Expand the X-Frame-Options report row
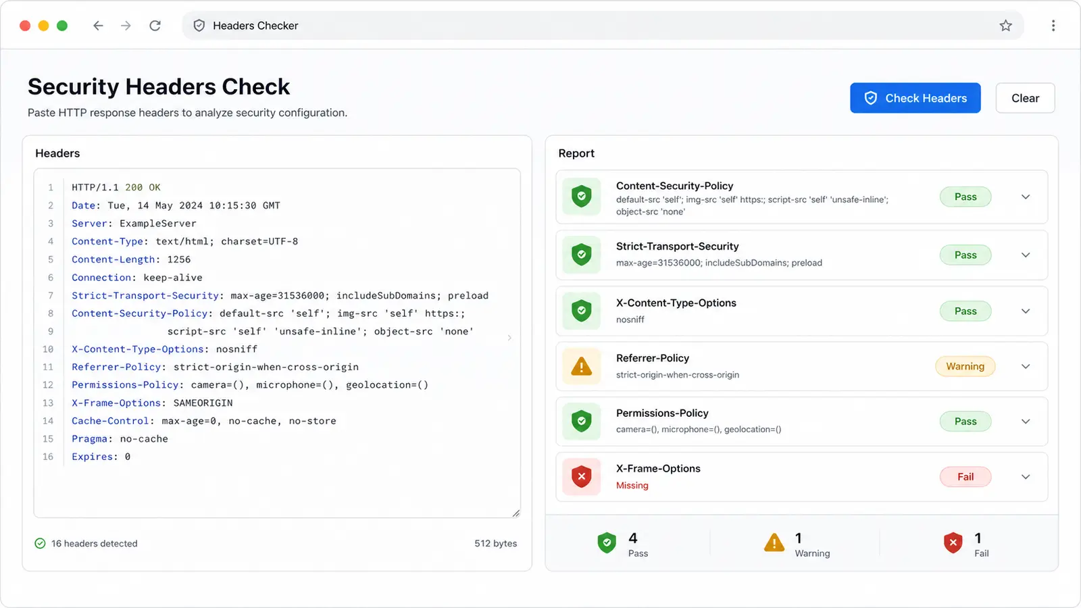Image resolution: width=1081 pixels, height=608 pixels. 1026,477
